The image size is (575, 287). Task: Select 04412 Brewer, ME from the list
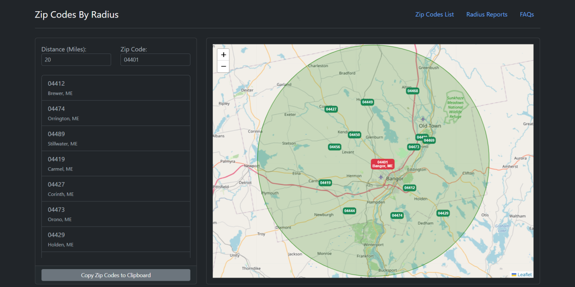[x=115, y=88]
